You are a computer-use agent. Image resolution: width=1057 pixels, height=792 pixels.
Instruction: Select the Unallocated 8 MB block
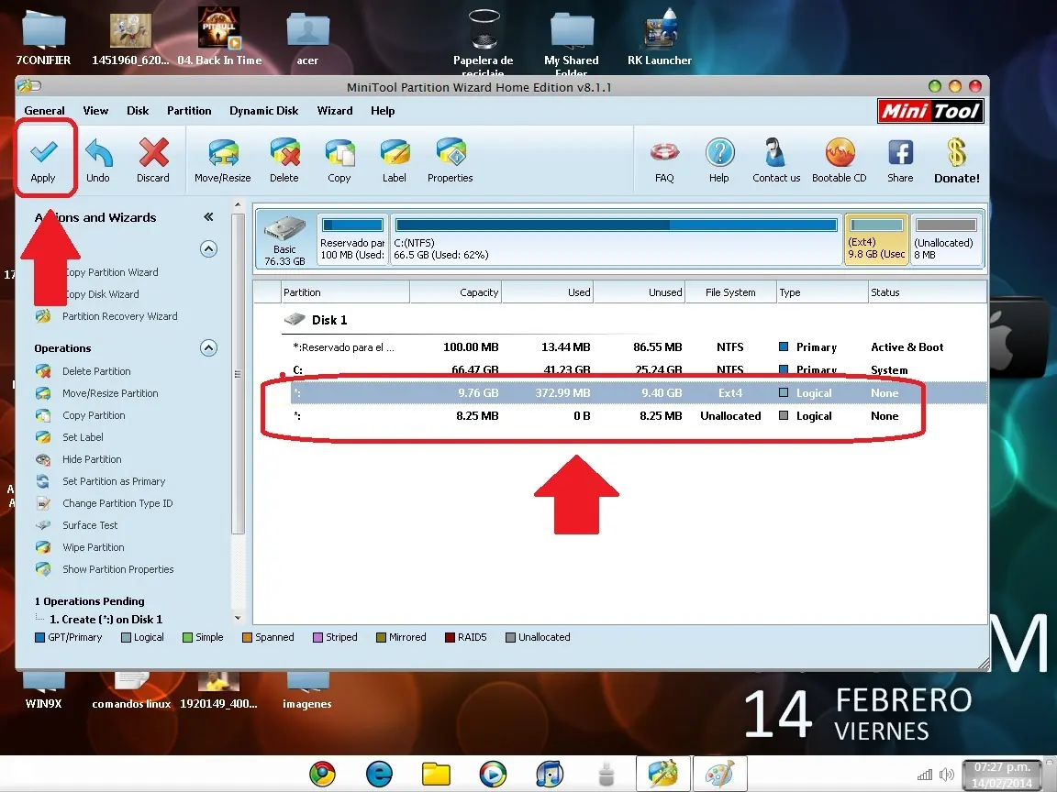(946, 240)
